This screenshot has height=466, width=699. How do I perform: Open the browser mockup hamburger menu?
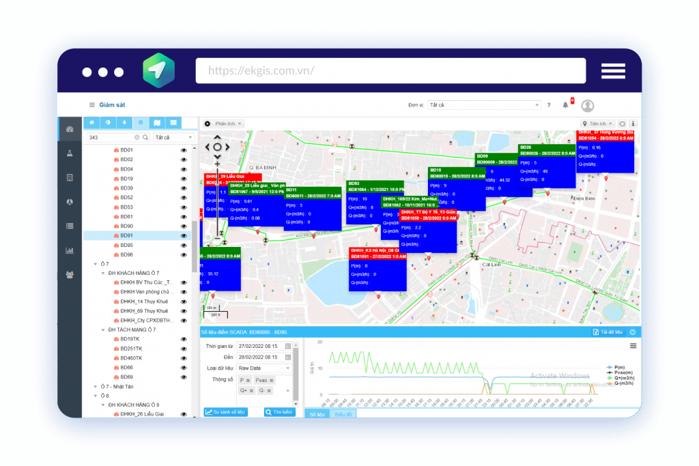pos(613,71)
